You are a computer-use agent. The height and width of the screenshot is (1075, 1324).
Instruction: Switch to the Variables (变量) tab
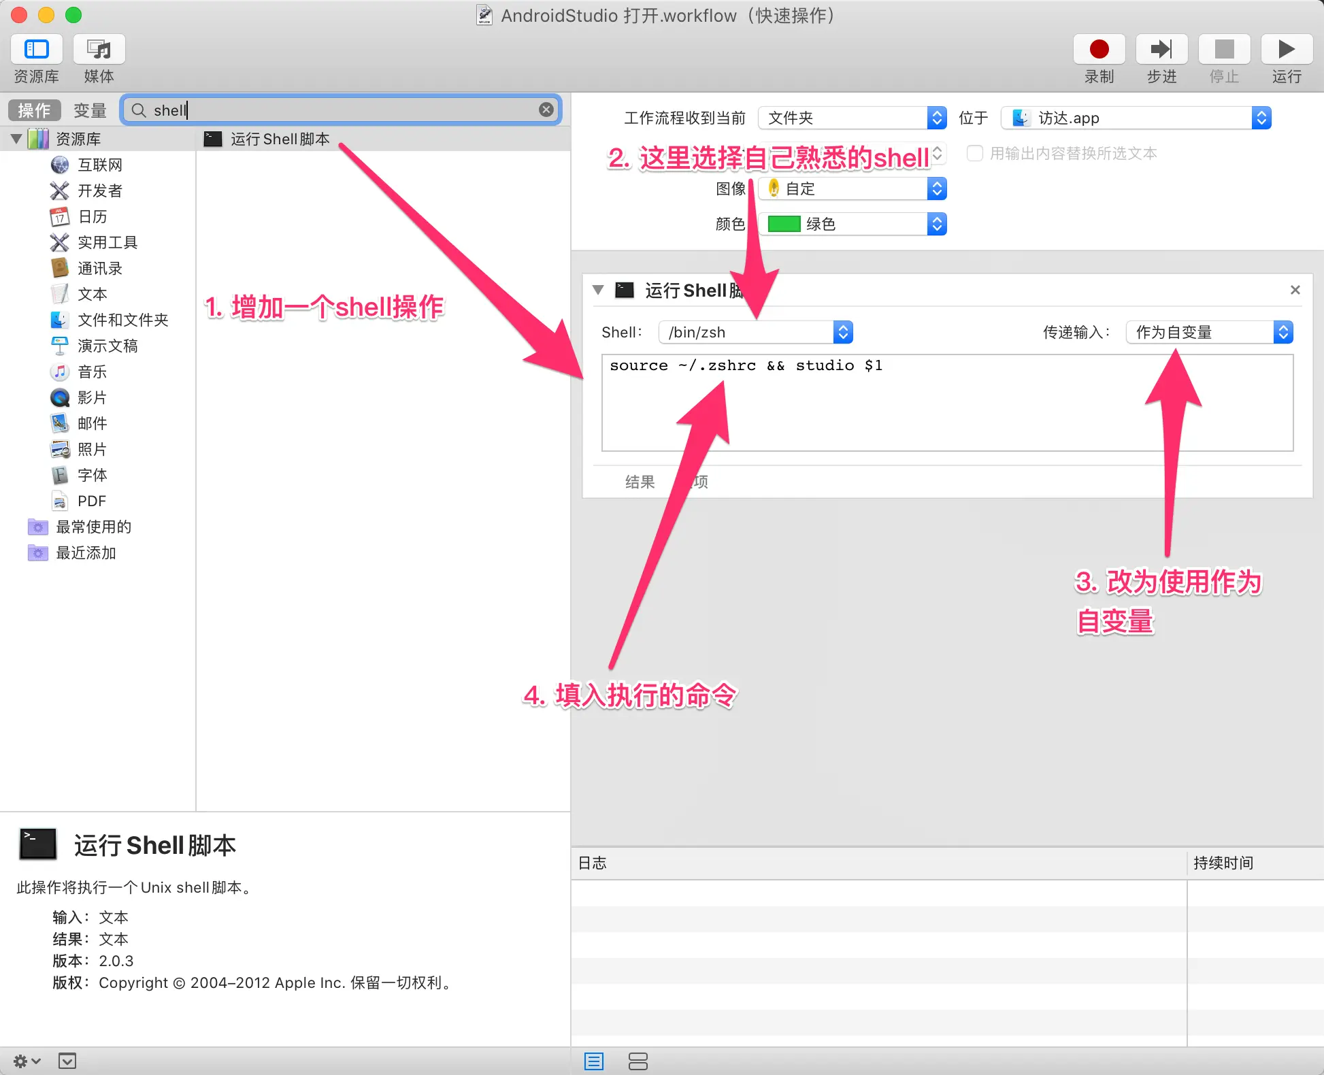(90, 110)
